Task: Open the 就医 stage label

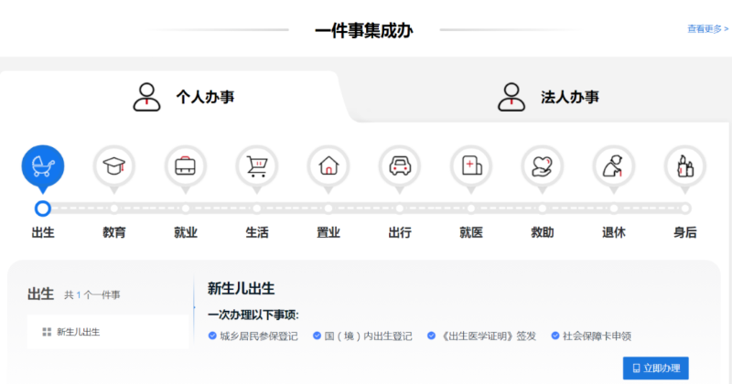Action: coord(471,232)
